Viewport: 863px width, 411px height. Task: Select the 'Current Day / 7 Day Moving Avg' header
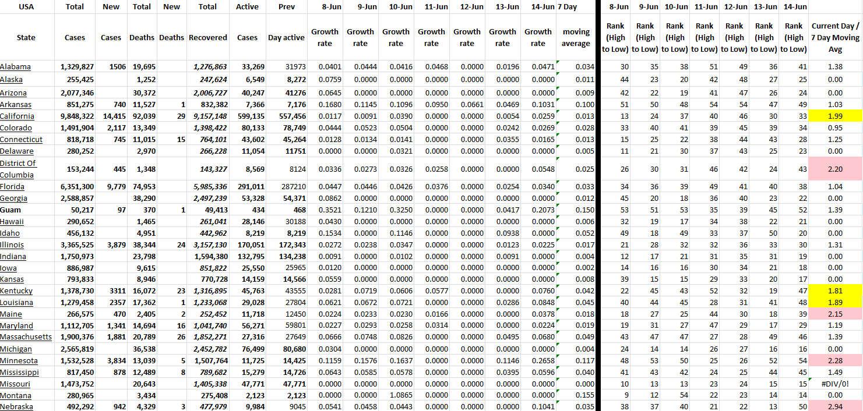tap(835, 38)
